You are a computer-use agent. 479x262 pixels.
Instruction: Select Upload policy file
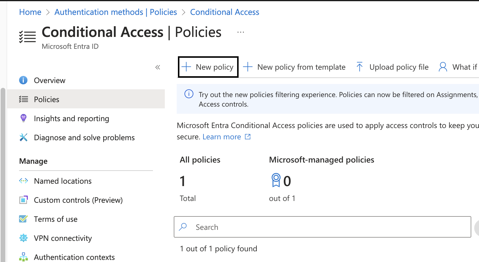[392, 67]
